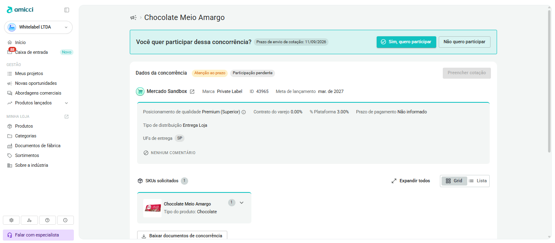Expand the Chocolate Meio Amargo SKU card

[242, 203]
